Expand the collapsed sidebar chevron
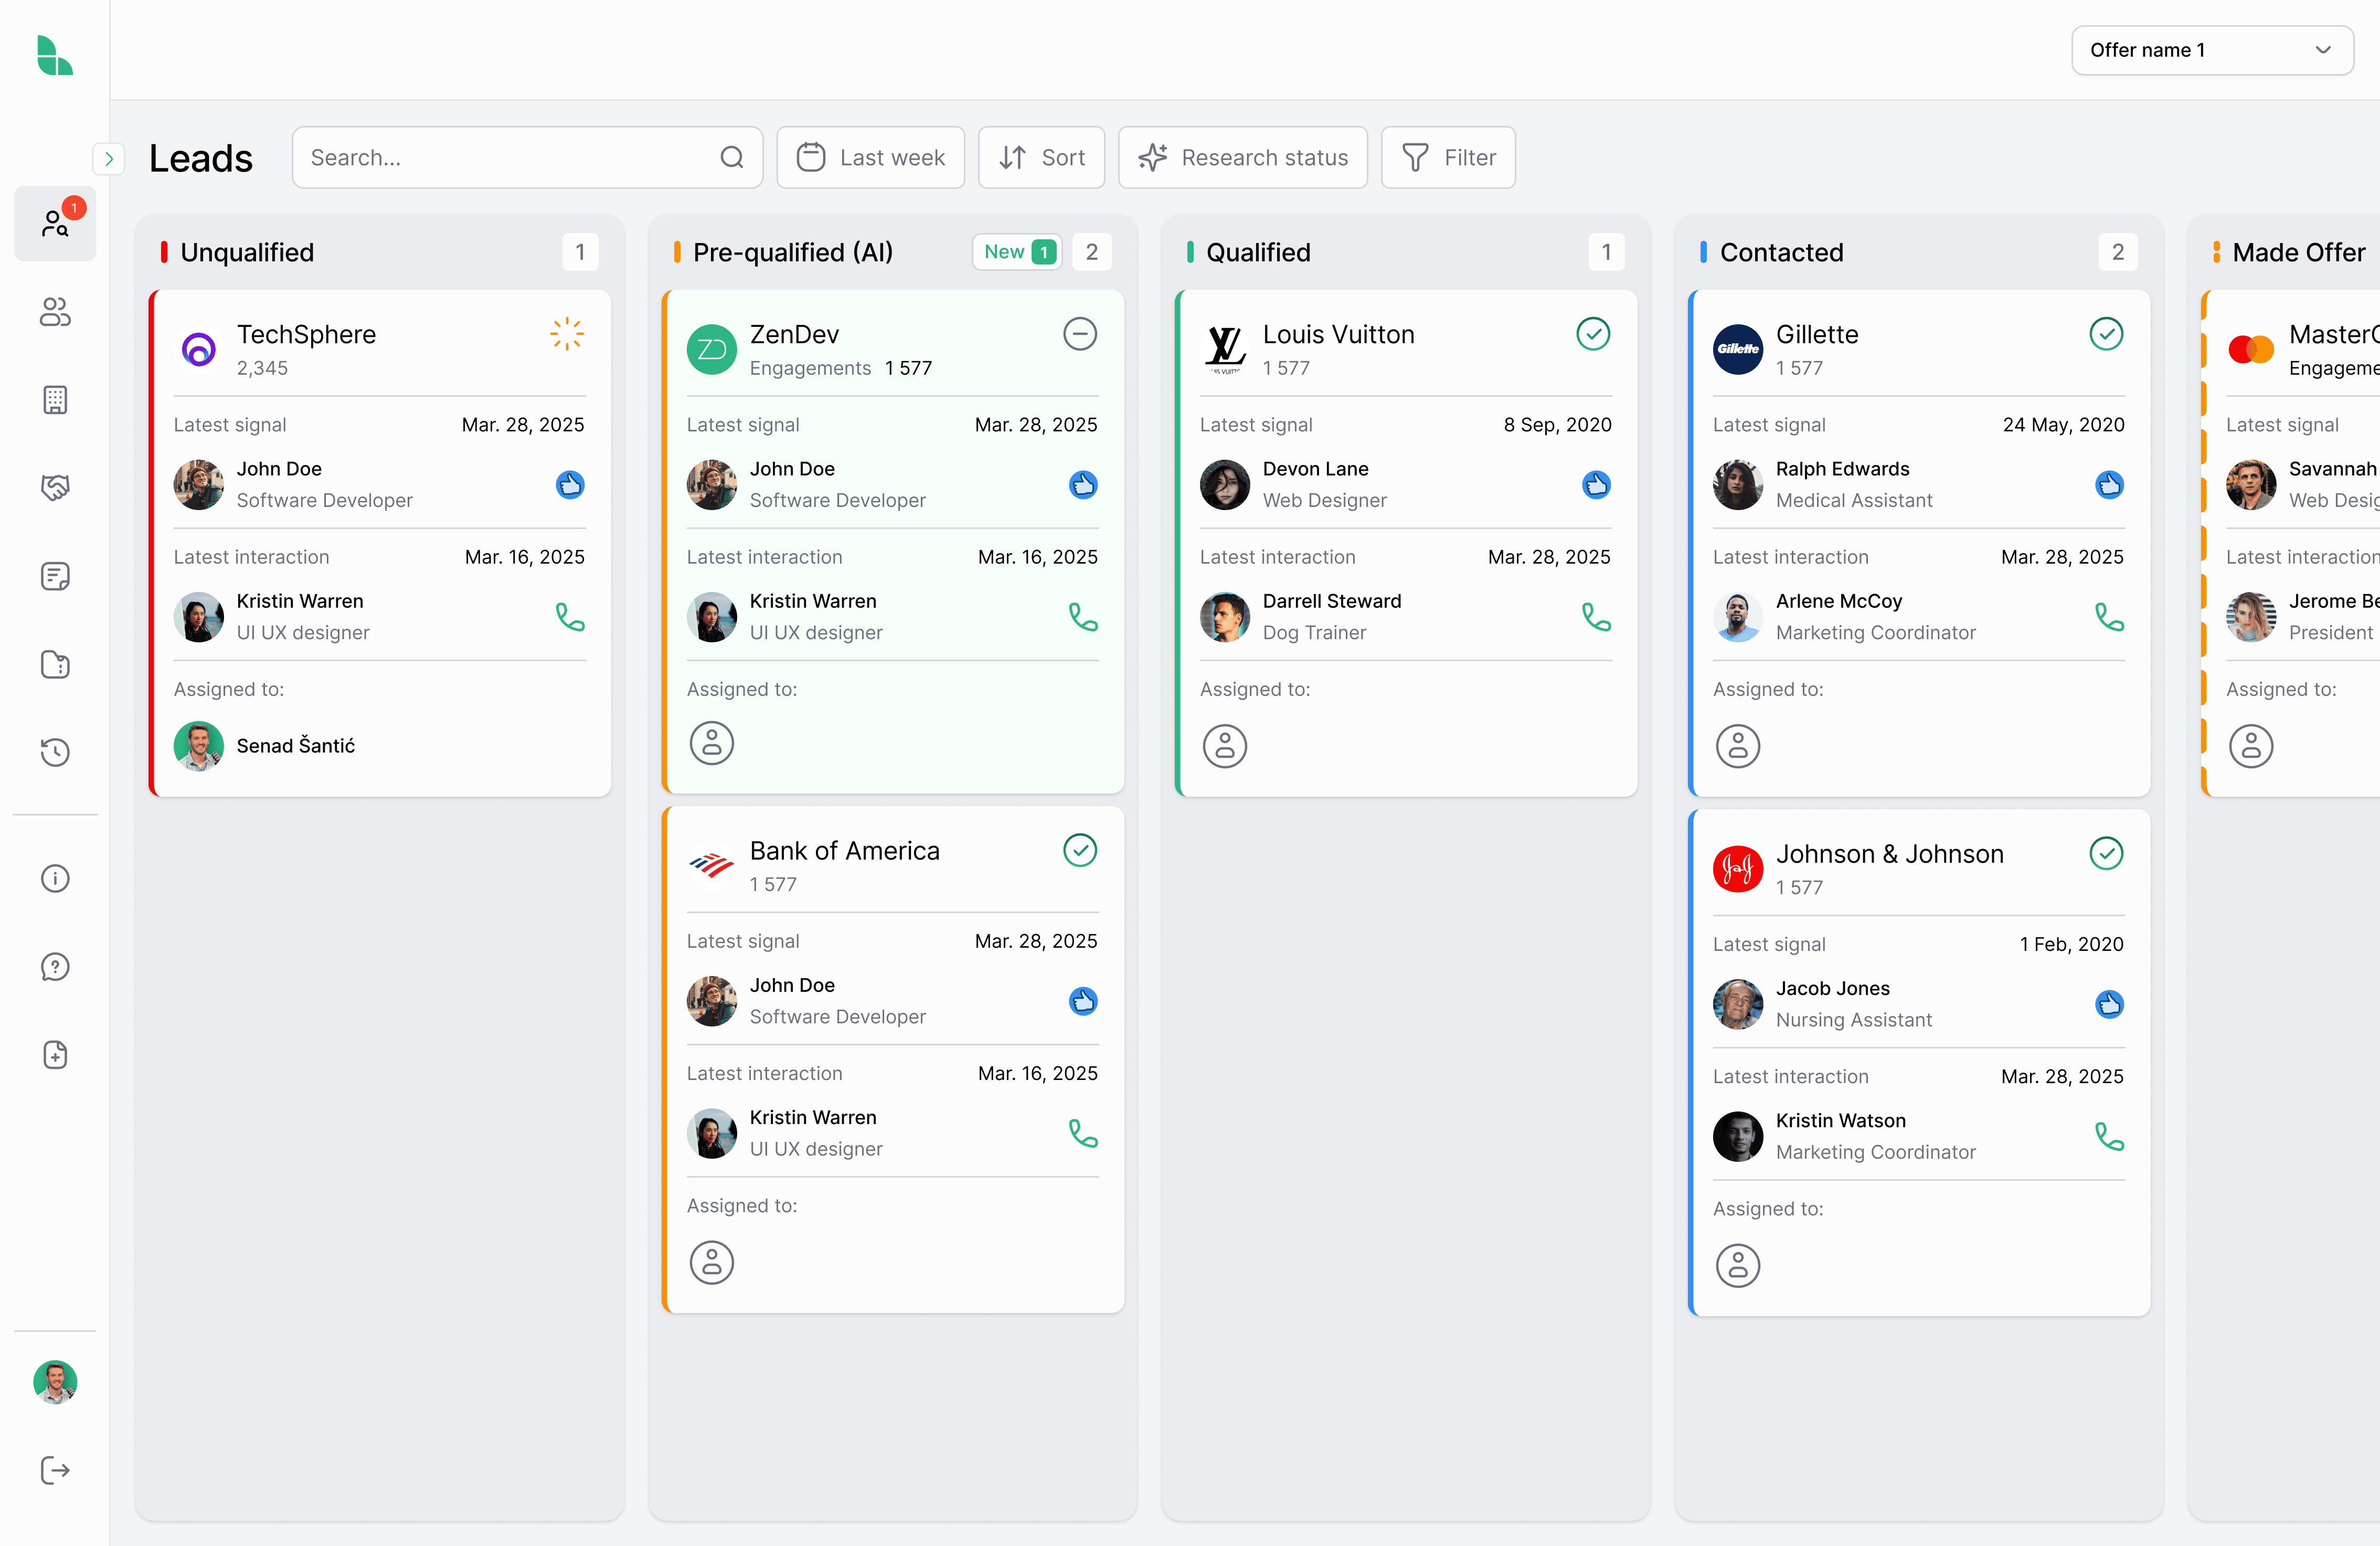 click(108, 158)
